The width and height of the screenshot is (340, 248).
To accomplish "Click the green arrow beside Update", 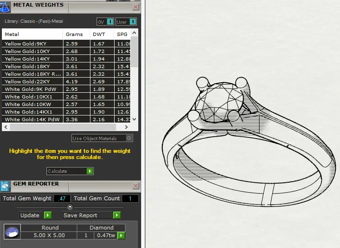I will tap(47, 215).
